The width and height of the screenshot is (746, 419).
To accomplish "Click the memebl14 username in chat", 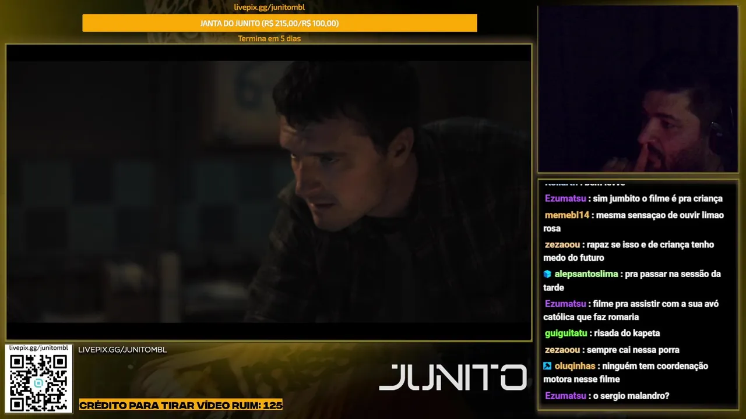I will tap(567, 215).
